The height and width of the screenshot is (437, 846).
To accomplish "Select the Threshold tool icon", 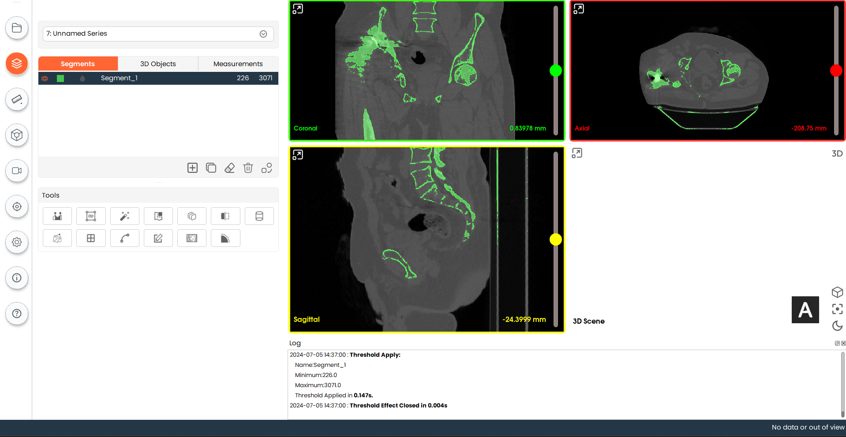I will point(57,216).
